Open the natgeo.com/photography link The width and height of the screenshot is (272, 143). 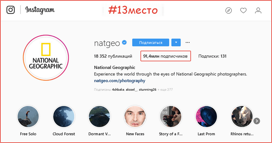click(x=120, y=81)
